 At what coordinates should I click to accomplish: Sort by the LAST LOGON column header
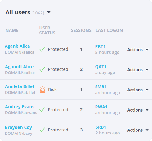coord(109,30)
